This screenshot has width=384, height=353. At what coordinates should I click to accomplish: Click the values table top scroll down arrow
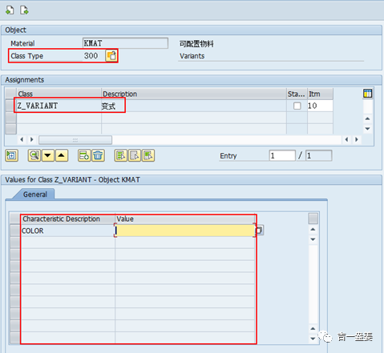click(313, 239)
